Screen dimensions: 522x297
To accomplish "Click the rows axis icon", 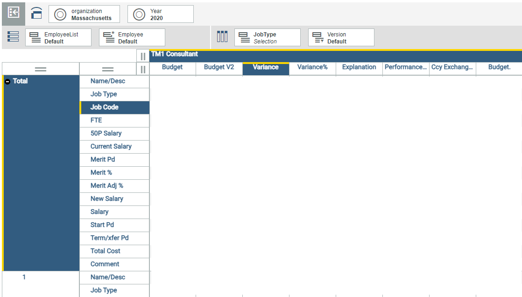I will 13,37.
